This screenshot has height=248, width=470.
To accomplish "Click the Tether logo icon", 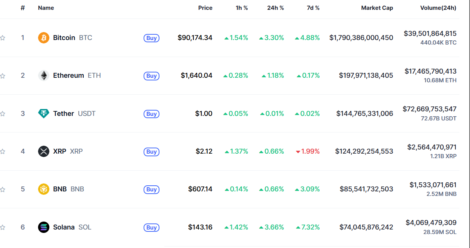I will point(44,113).
